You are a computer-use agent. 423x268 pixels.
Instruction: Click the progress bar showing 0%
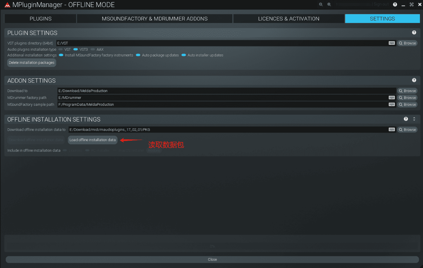[212, 246]
